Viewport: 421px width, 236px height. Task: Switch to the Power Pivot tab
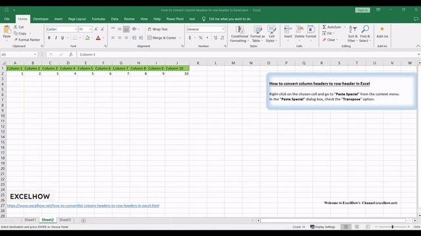(x=175, y=19)
